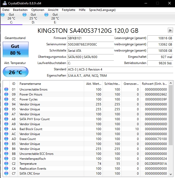Click the ID column header
Screen dimensions: 175x178
(14, 84)
